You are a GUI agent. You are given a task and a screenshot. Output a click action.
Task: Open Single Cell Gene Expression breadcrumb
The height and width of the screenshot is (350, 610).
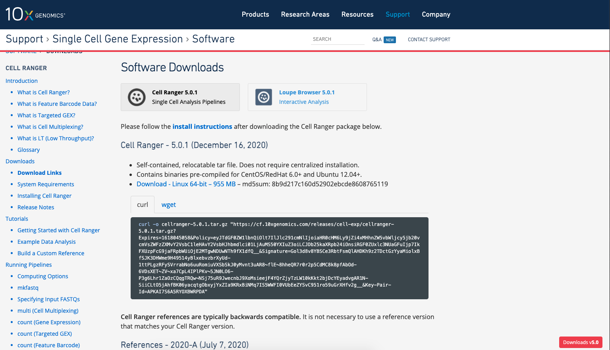click(118, 39)
